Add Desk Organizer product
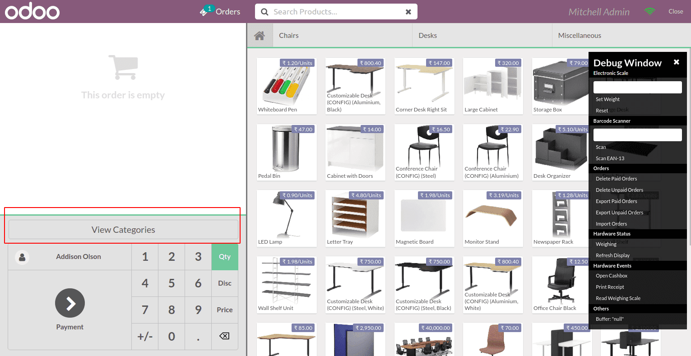691x356 pixels. pos(561,152)
